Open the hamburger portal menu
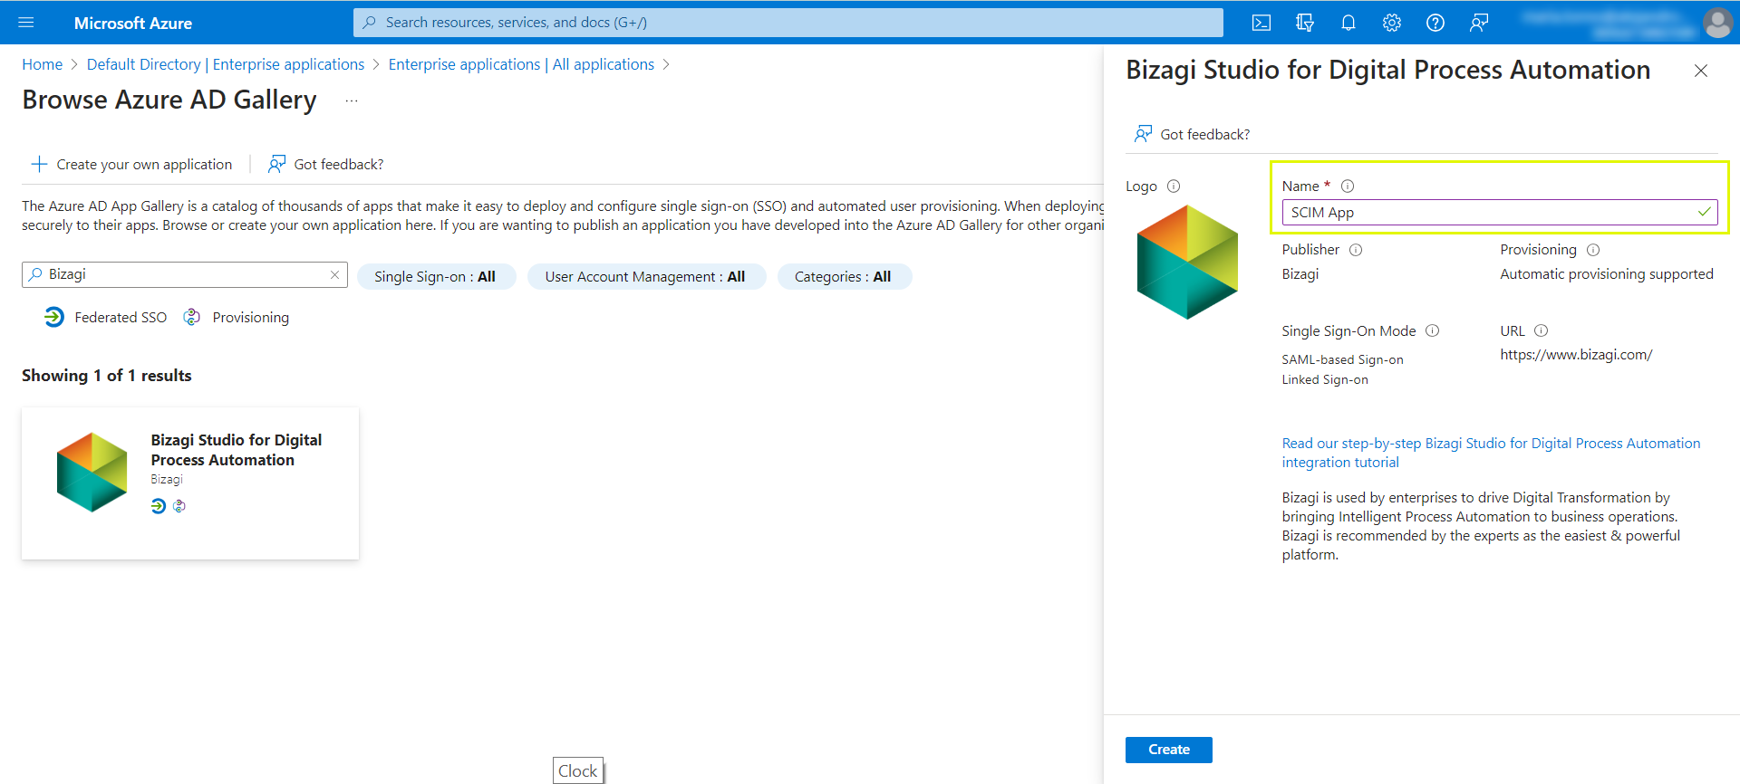Viewport: 1740px width, 784px height. pos(26,23)
